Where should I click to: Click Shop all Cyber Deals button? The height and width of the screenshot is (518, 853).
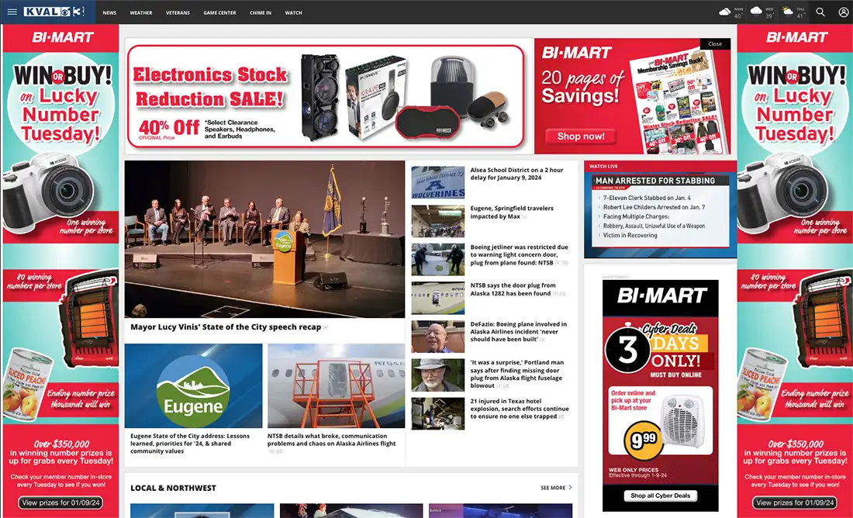pos(660,496)
